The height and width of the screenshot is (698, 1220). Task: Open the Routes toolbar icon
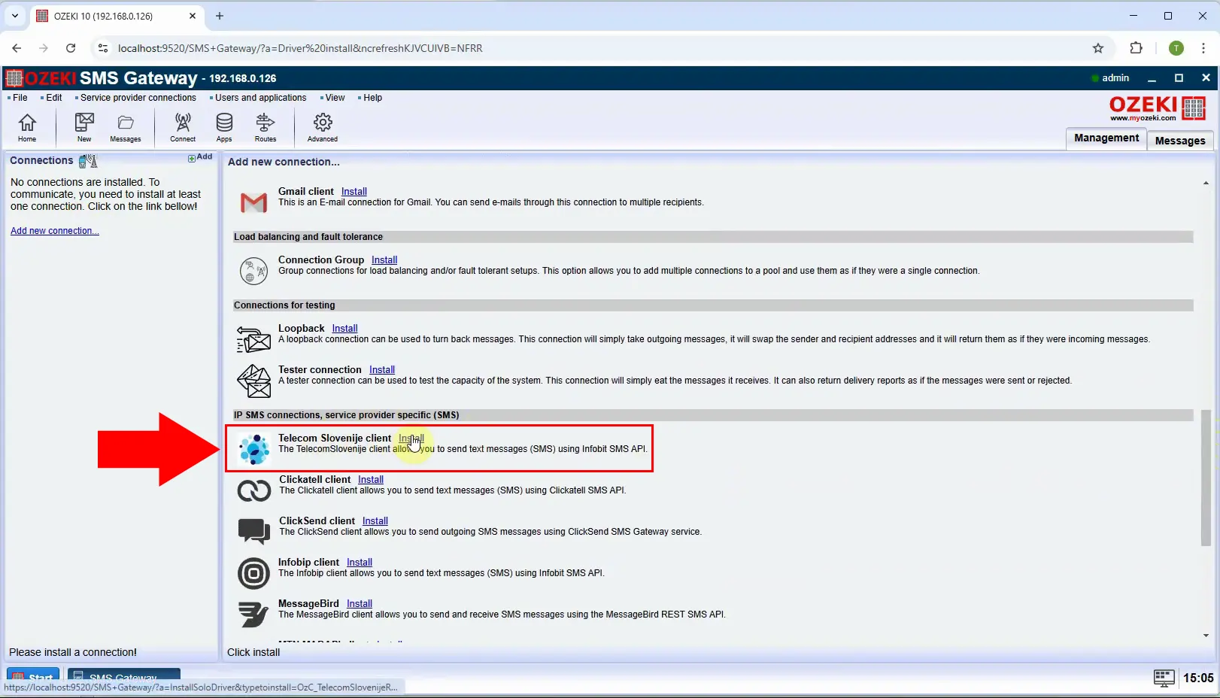pos(266,126)
